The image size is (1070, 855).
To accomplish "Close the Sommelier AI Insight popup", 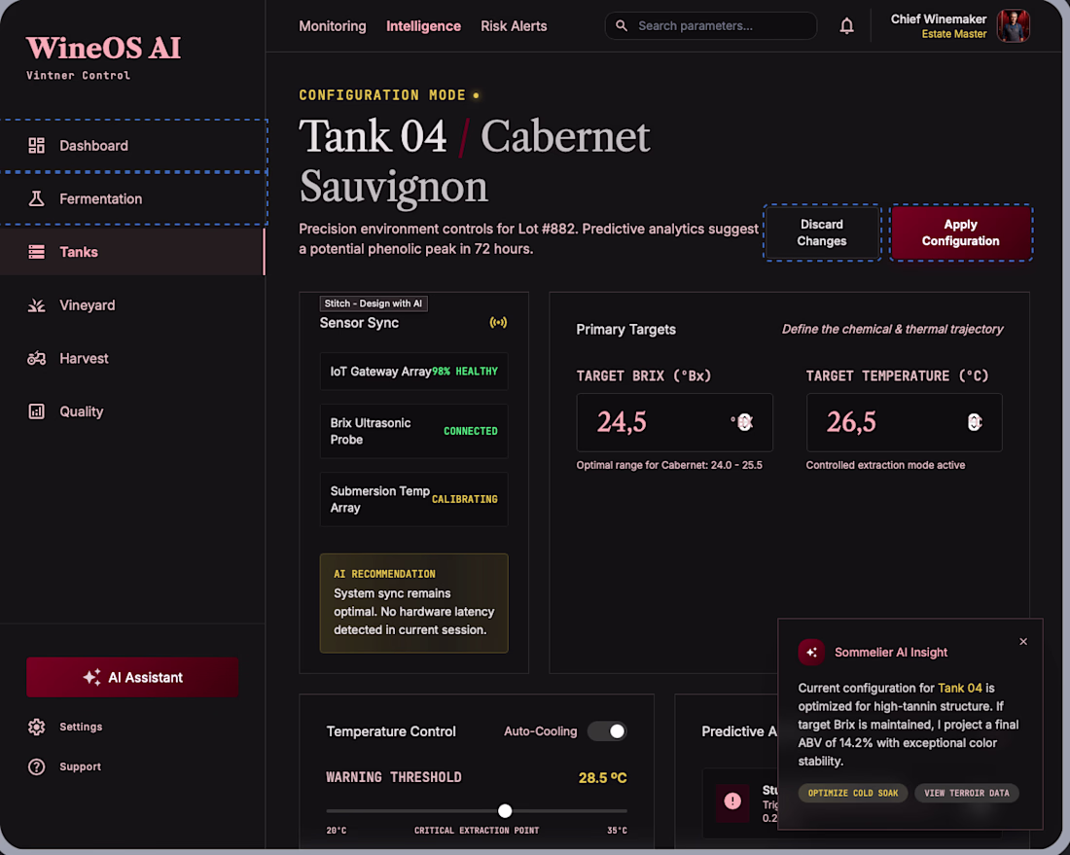I will tap(1023, 641).
